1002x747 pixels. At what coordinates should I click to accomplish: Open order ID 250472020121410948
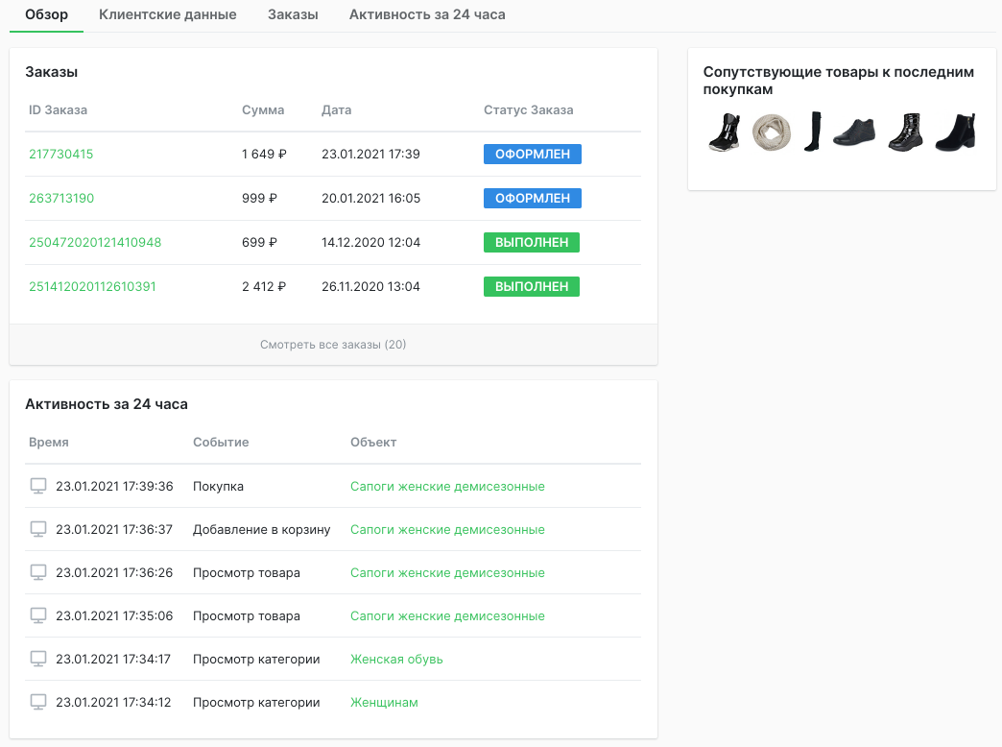point(95,243)
